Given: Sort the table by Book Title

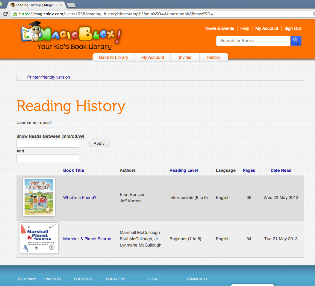Looking at the screenshot, I should pos(73,170).
